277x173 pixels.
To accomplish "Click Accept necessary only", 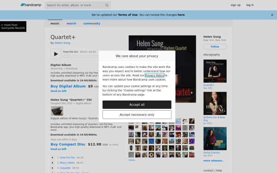I will 137,115.
